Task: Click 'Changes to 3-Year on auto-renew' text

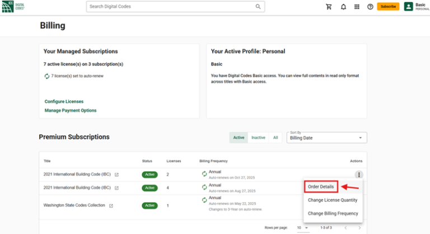Action: point(235,209)
